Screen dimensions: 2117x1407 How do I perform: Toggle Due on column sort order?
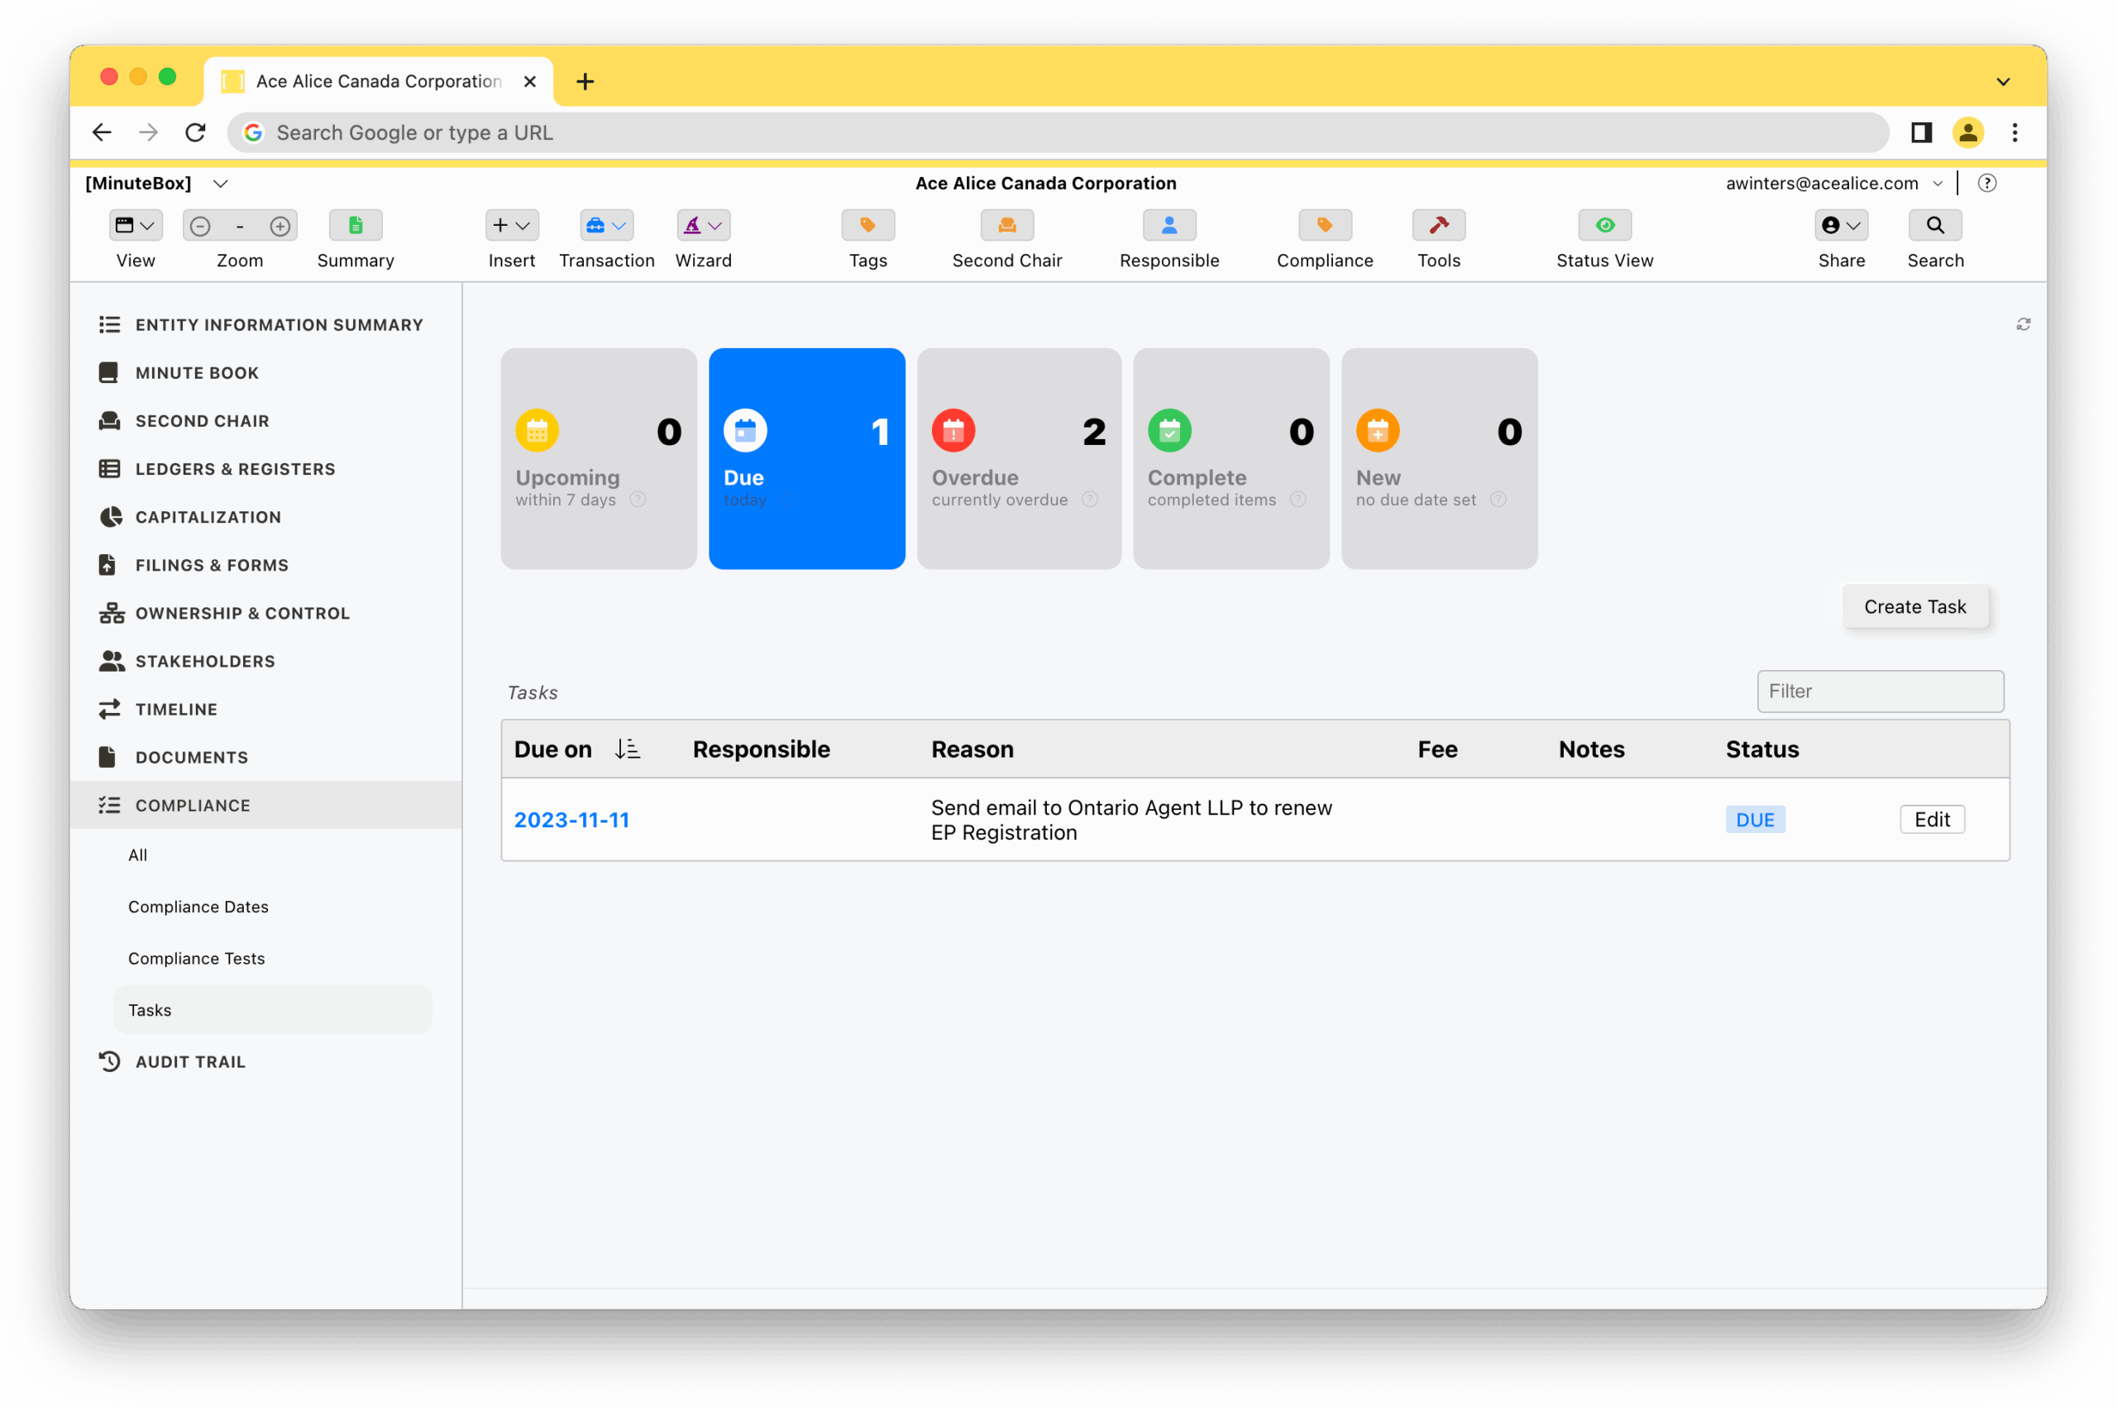coord(627,749)
